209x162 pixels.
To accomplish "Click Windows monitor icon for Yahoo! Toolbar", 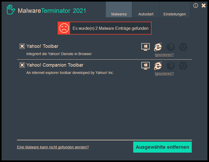I will point(146,47).
